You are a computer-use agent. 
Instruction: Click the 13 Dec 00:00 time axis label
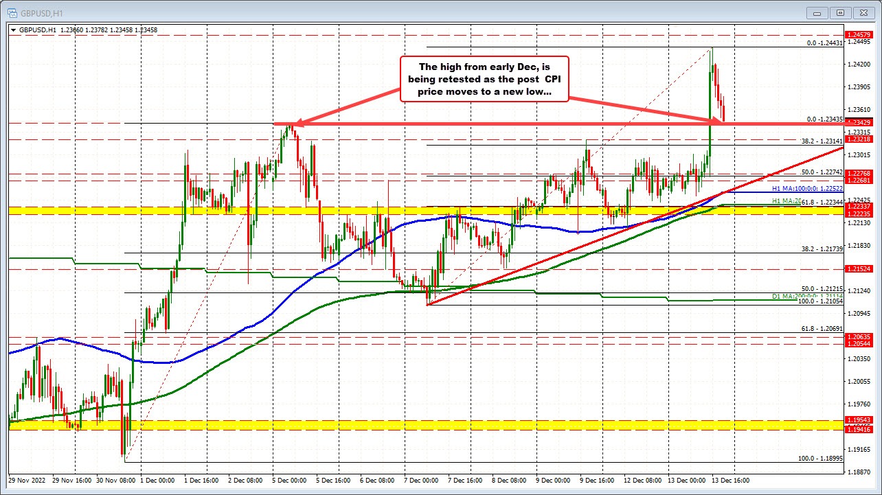(x=688, y=481)
